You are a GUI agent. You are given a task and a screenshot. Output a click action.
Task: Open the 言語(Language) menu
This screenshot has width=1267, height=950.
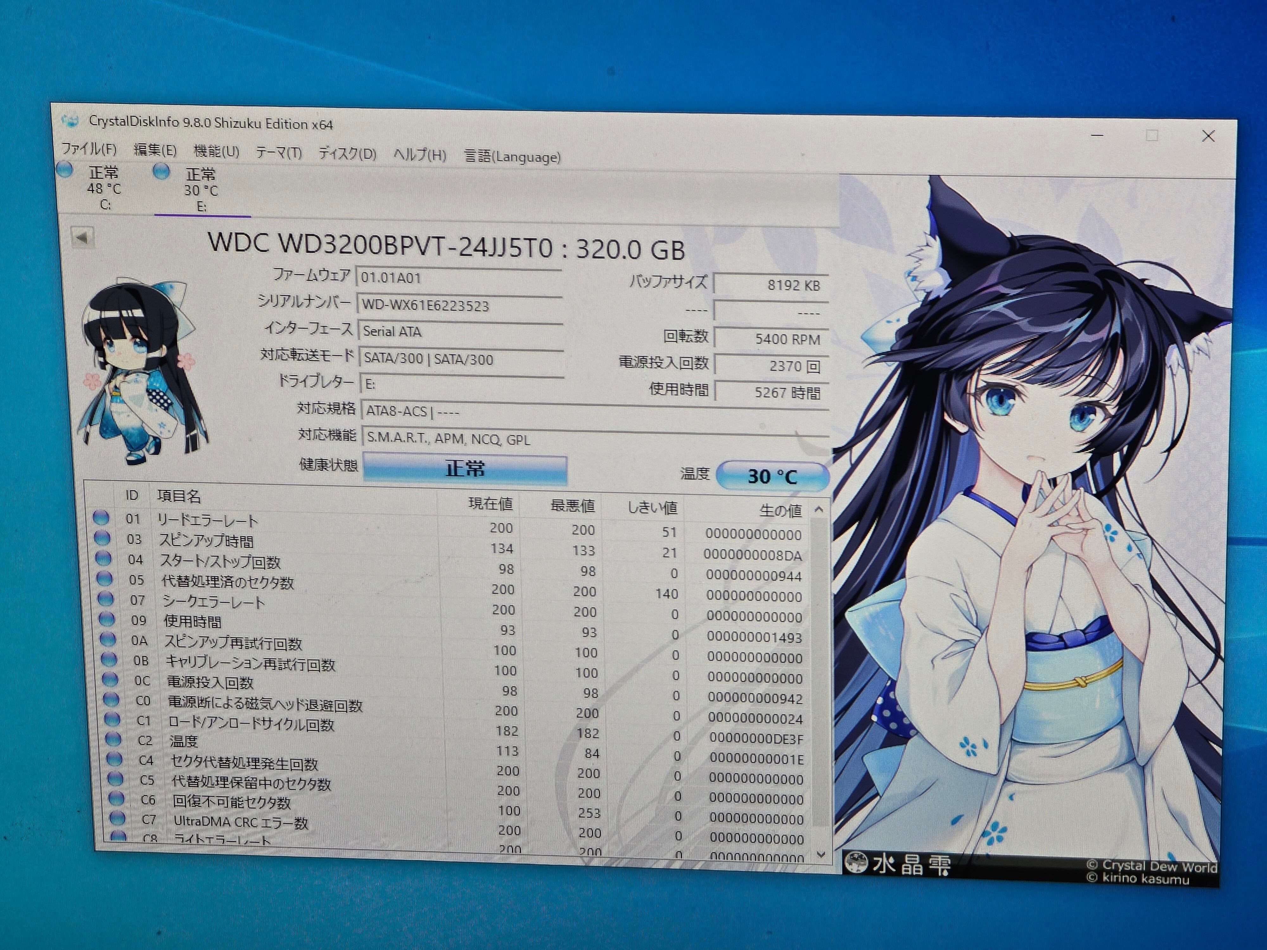coord(512,156)
